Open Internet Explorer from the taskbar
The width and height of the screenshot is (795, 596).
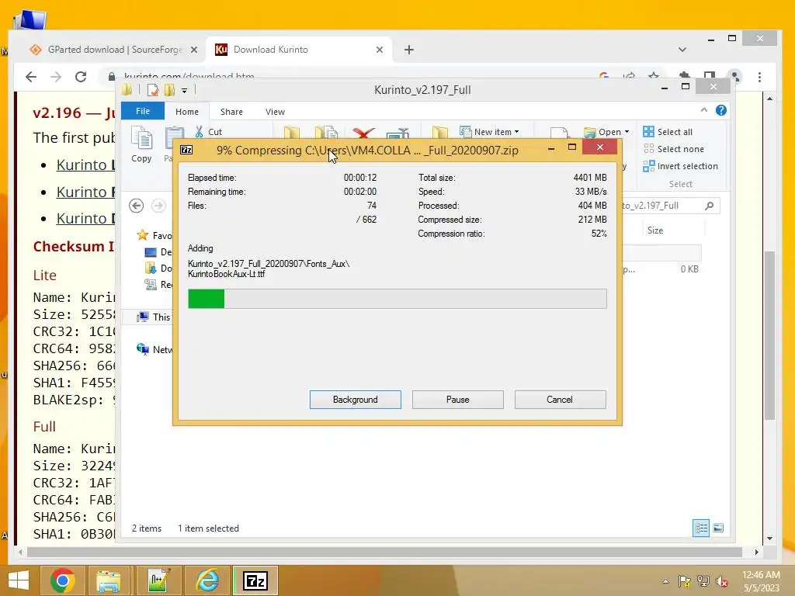207,580
